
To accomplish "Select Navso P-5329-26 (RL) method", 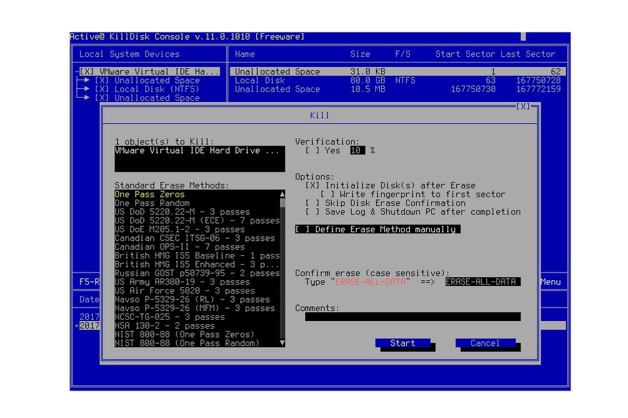I will point(197,300).
